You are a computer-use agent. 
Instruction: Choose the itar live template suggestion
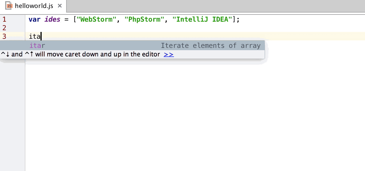(x=37, y=46)
